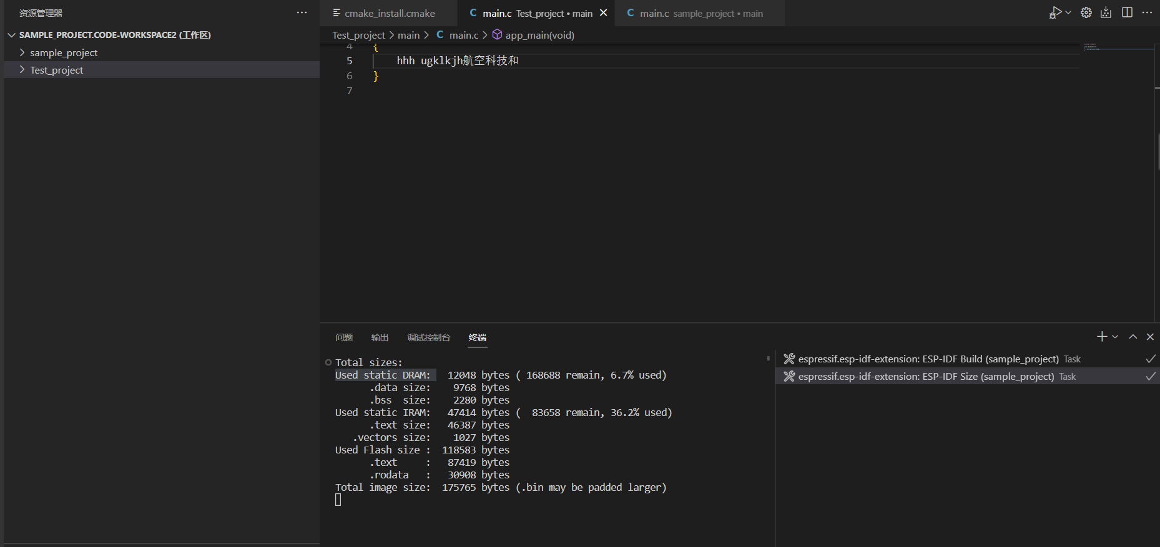
Task: Split the editor to the right
Action: (x=1127, y=12)
